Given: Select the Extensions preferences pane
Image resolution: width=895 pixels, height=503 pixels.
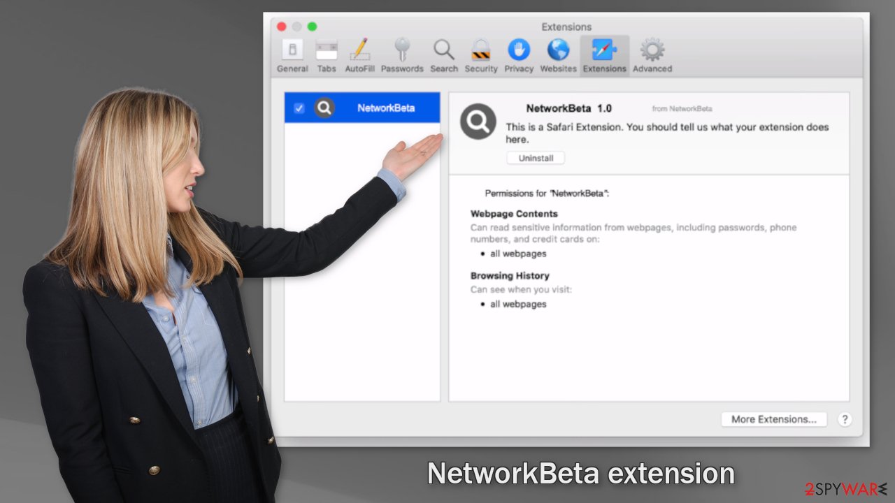Looking at the screenshot, I should pos(604,56).
